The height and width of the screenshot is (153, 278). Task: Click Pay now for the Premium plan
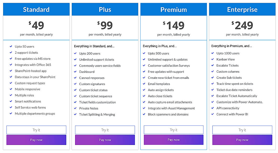[x=173, y=140]
